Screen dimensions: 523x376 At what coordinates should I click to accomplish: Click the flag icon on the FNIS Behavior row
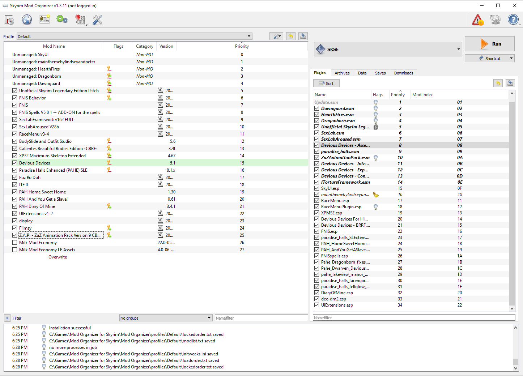(x=109, y=98)
